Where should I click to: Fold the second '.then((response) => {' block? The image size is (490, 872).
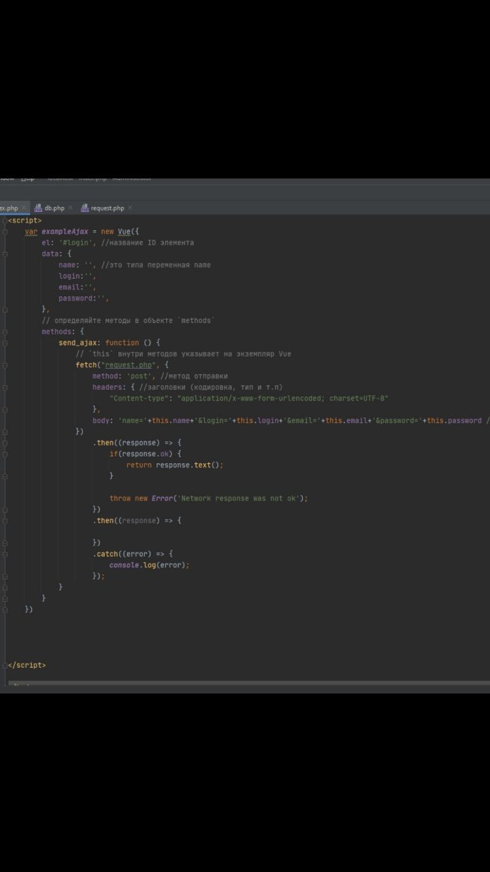[5, 520]
